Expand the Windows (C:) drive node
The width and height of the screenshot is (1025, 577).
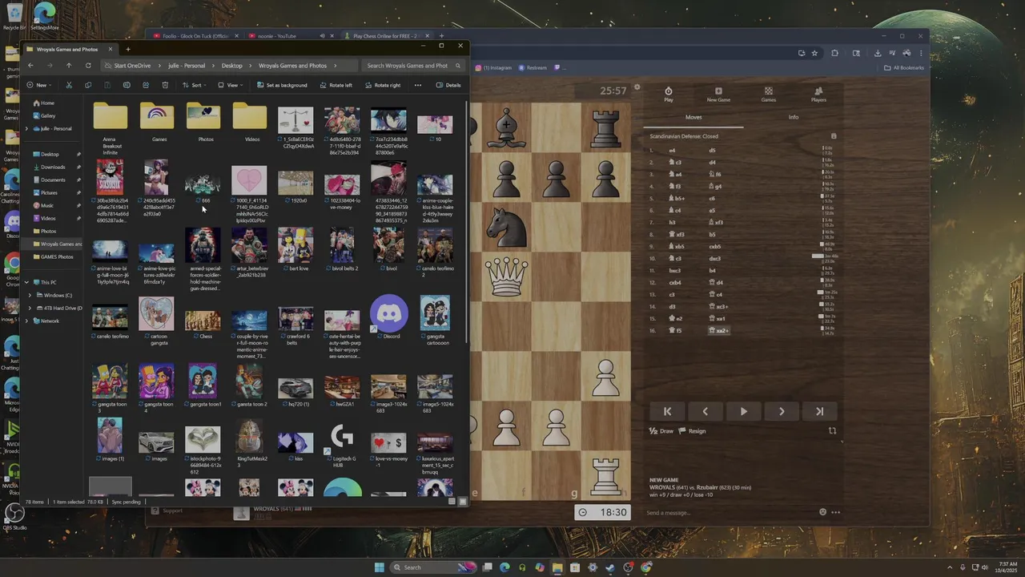[x=30, y=295]
